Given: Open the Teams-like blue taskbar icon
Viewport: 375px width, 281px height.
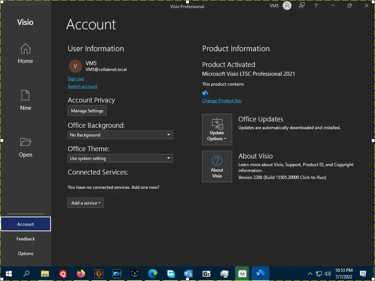Looking at the screenshot, I should [189, 274].
